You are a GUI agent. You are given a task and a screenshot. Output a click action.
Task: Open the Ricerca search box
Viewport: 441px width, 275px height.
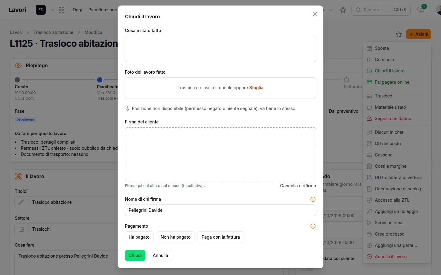[x=381, y=10]
